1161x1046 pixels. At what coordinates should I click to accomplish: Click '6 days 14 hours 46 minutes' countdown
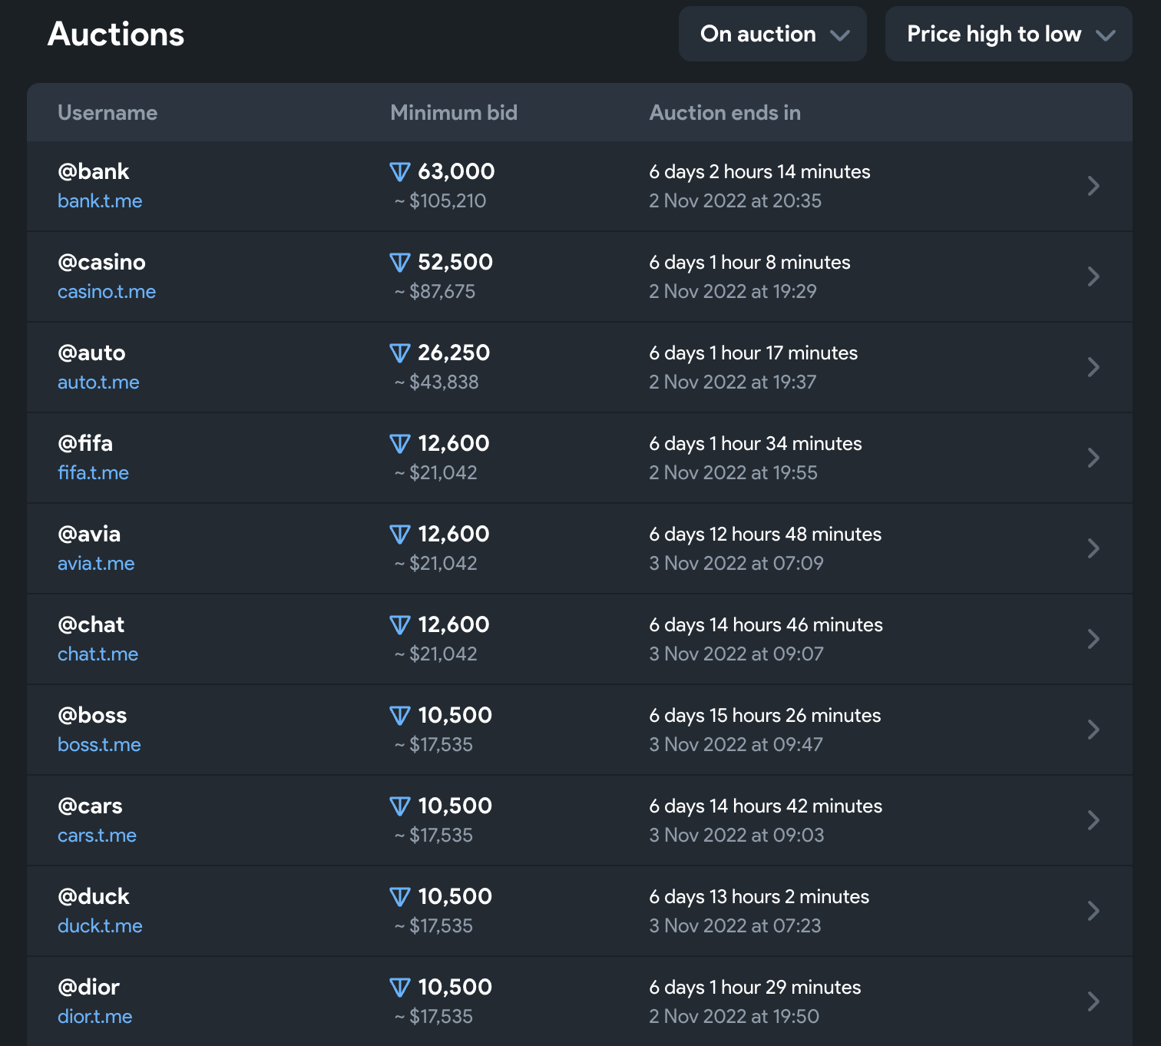tap(766, 625)
